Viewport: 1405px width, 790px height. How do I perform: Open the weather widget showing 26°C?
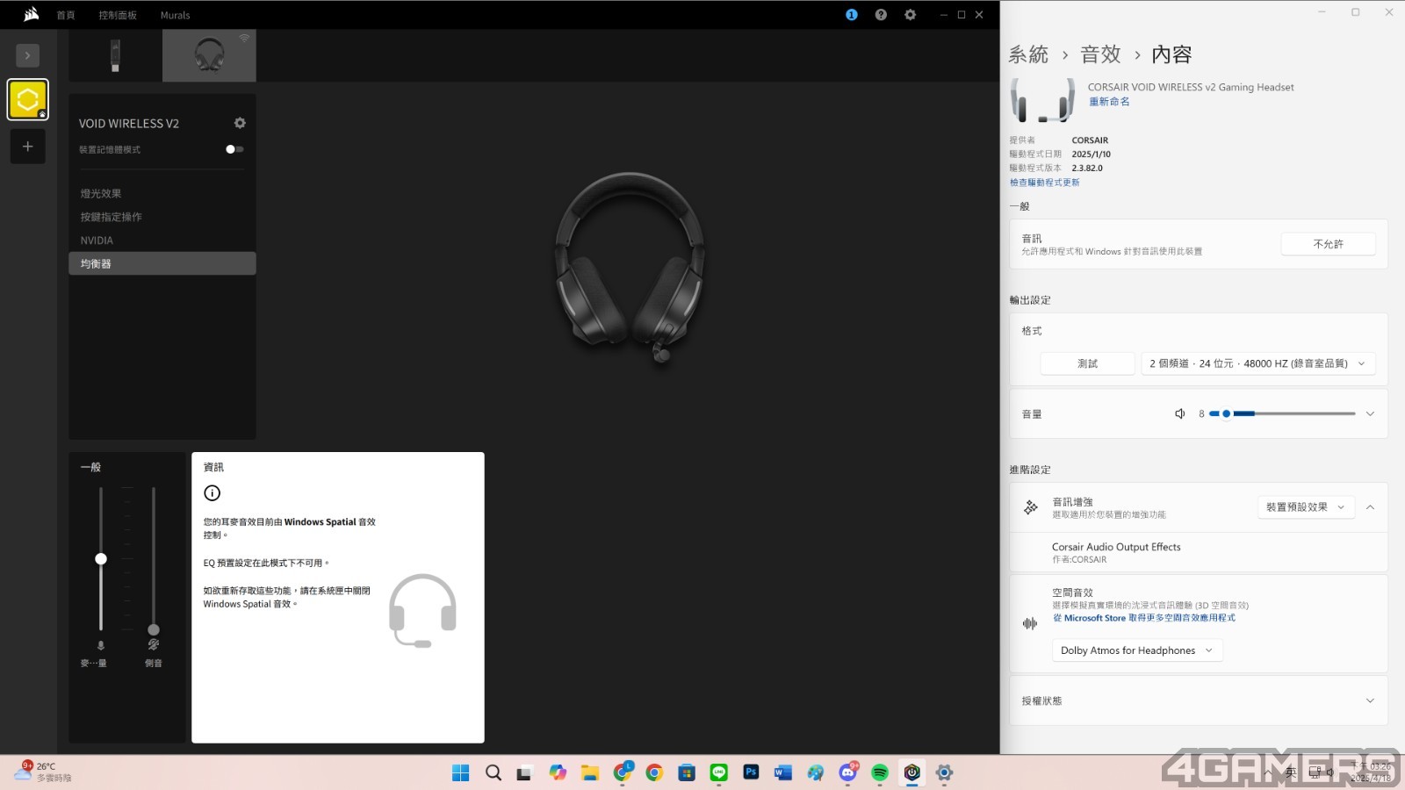(44, 772)
